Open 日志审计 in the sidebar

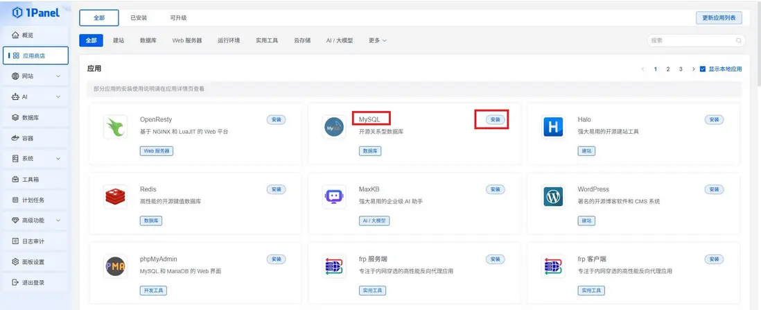coord(35,241)
